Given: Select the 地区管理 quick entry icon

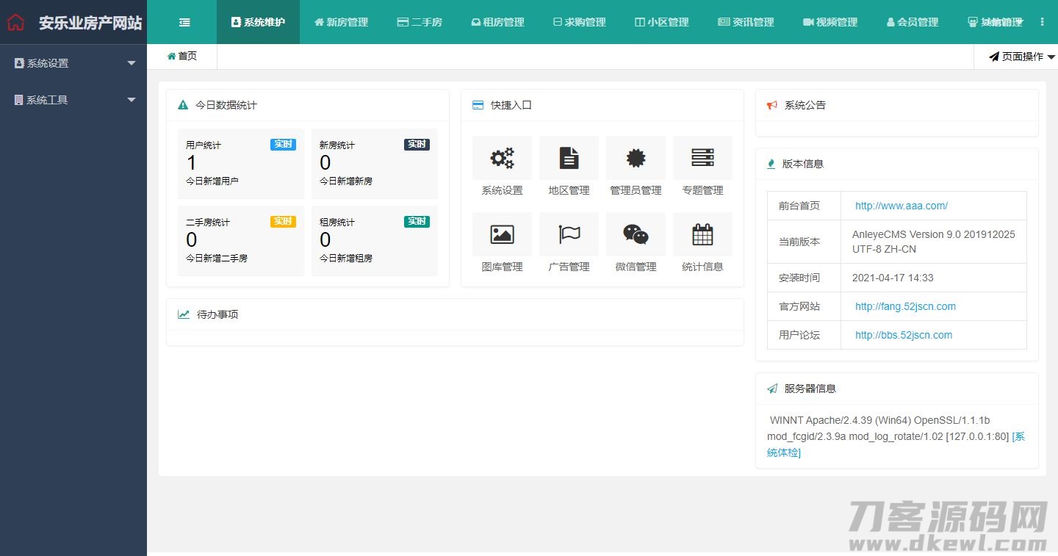Looking at the screenshot, I should (569, 158).
